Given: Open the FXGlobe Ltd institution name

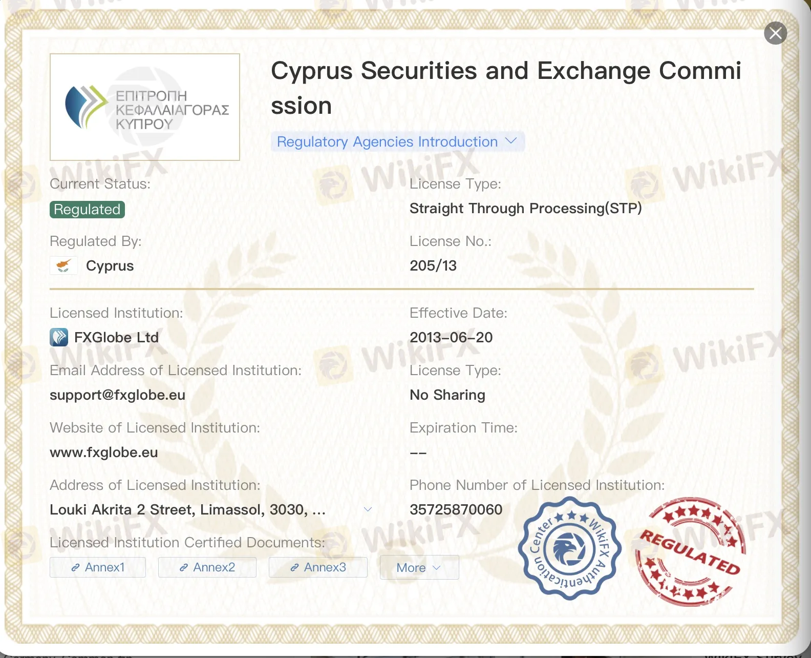Looking at the screenshot, I should coord(116,337).
